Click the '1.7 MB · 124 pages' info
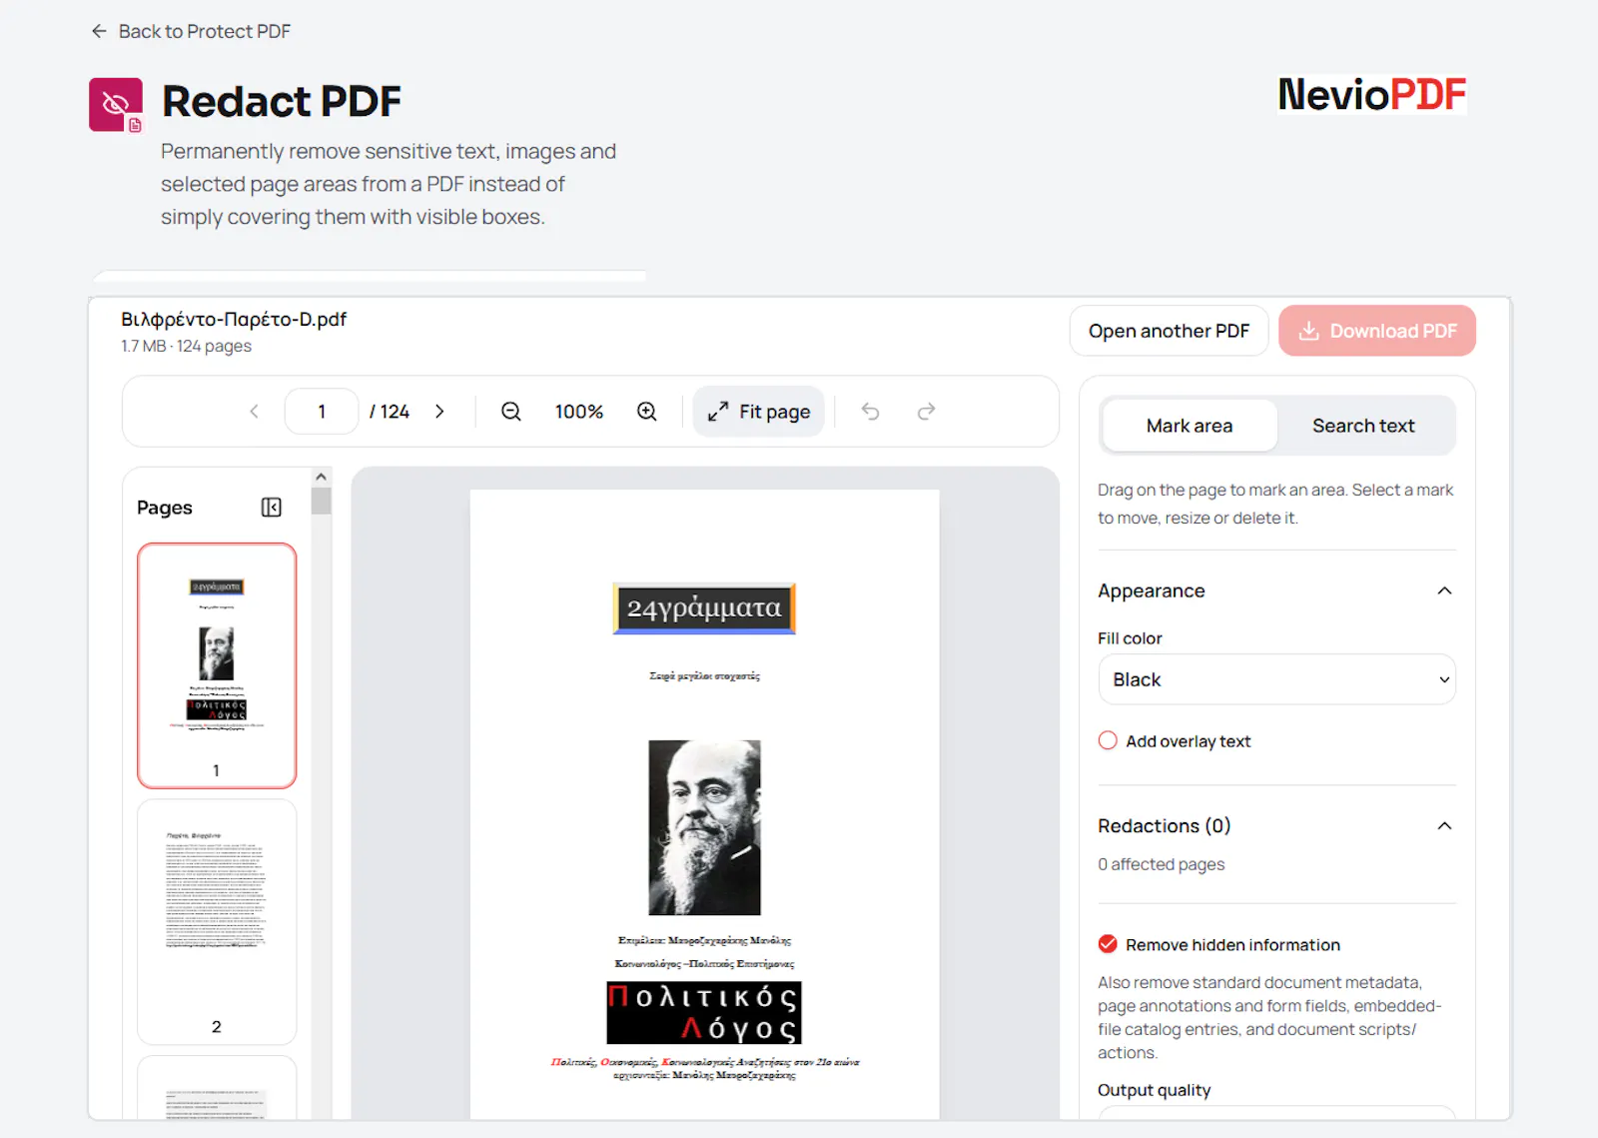 coord(186,346)
